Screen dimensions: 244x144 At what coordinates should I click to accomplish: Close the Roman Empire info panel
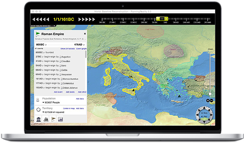click(85, 34)
